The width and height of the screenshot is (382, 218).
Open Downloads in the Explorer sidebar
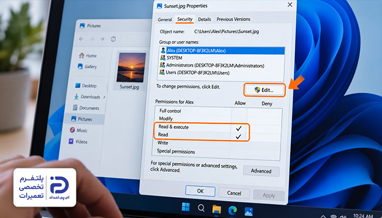point(87,97)
